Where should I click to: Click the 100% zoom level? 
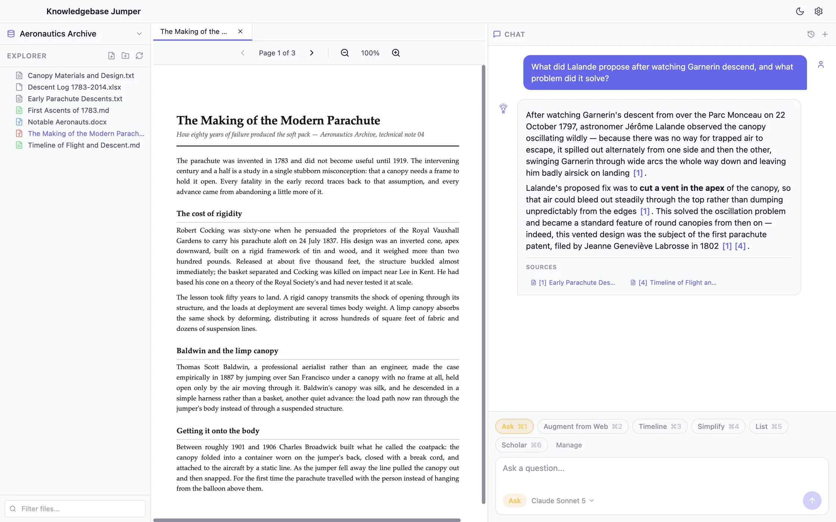point(370,53)
